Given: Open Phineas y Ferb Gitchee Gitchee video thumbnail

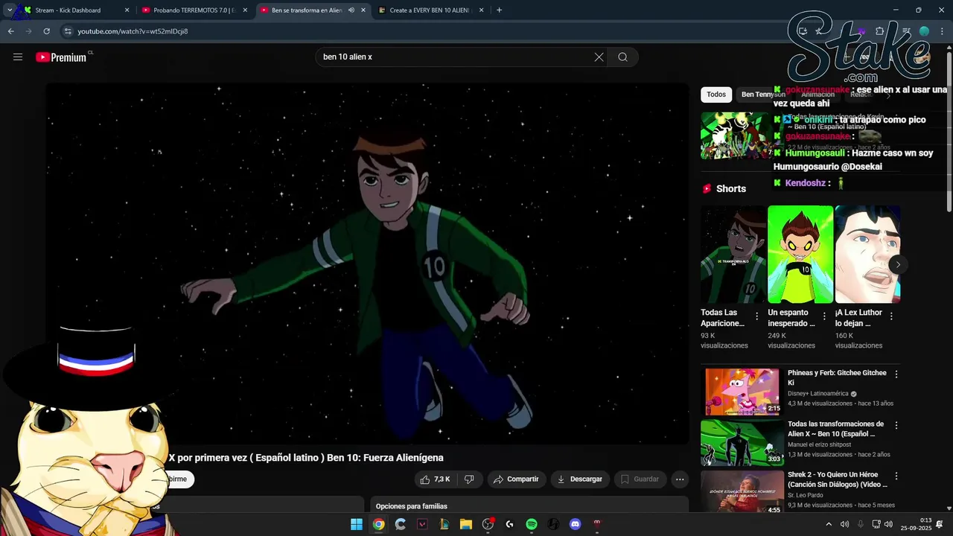Looking at the screenshot, I should 742,392.
